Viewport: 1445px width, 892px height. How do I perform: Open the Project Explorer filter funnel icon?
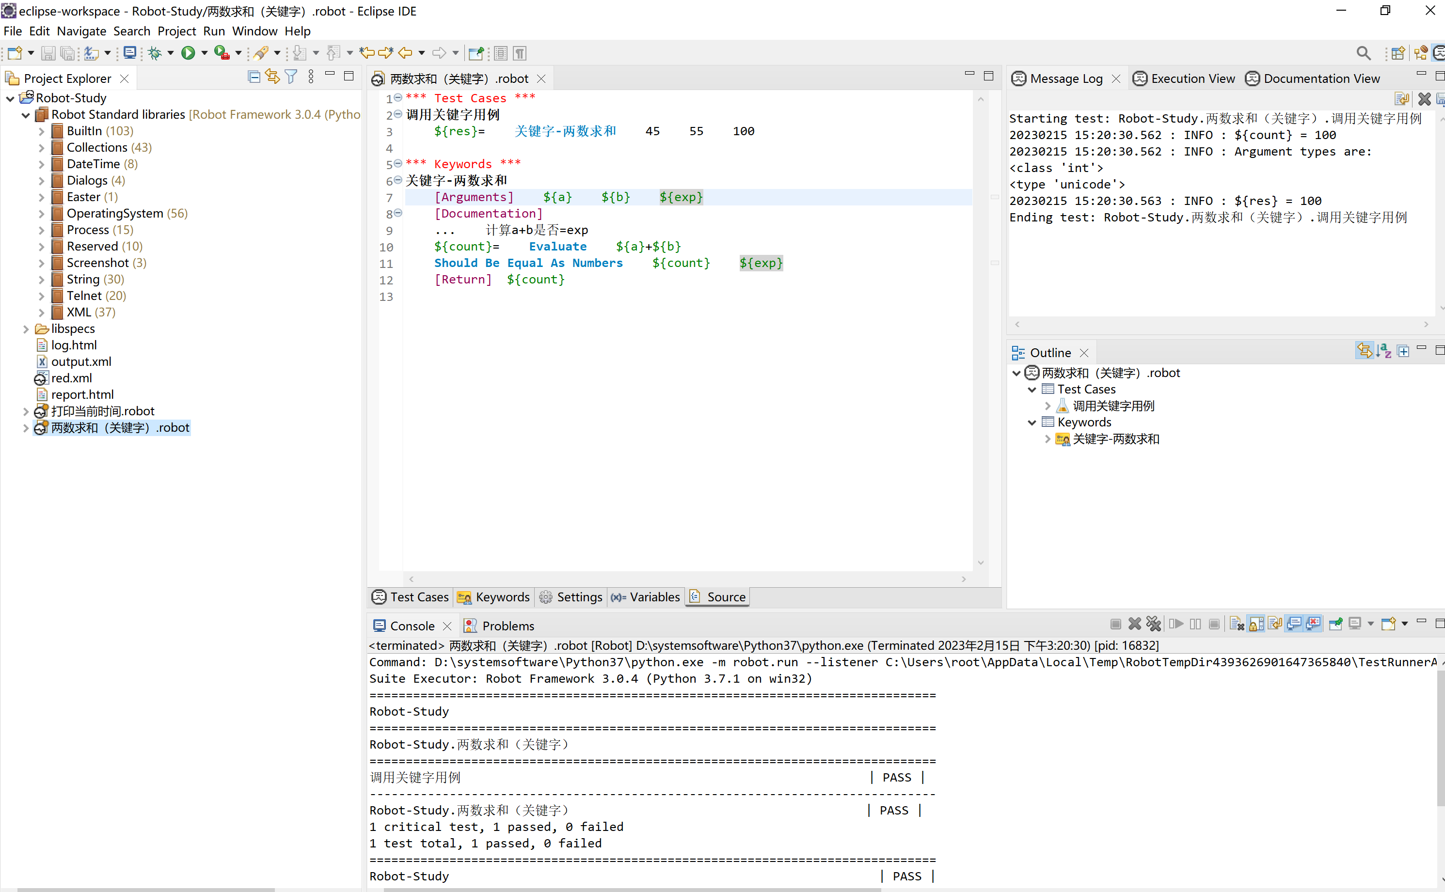(x=291, y=77)
